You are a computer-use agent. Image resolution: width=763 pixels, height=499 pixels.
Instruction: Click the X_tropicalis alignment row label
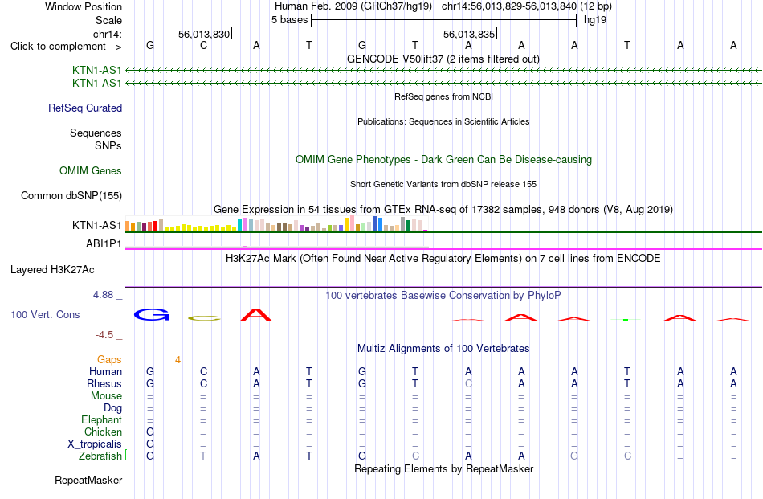click(x=95, y=444)
